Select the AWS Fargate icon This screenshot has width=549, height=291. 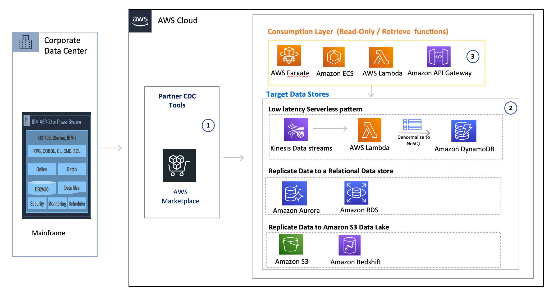pos(289,57)
